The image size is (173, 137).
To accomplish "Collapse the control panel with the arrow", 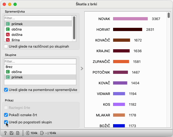I will tap(82, 68).
